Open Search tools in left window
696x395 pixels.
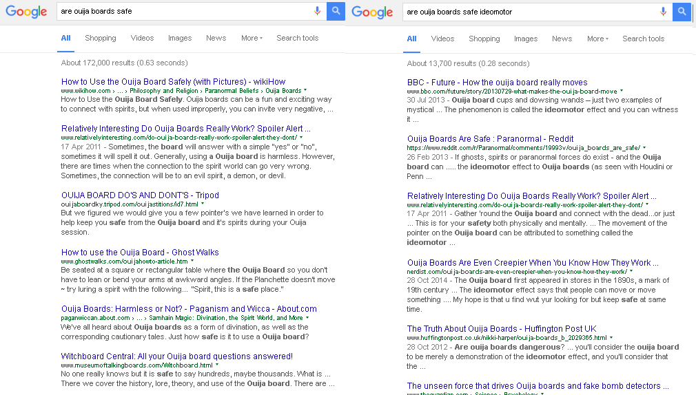[x=298, y=38]
